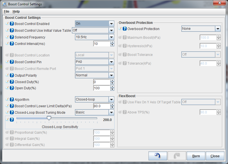The width and height of the screenshot is (228, 164).
Task: Open the Help menu
Action: (16, 12)
